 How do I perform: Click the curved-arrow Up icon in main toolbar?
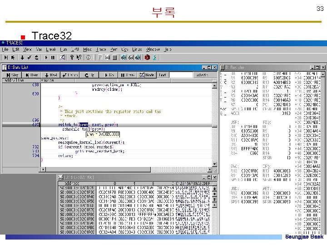36,57
